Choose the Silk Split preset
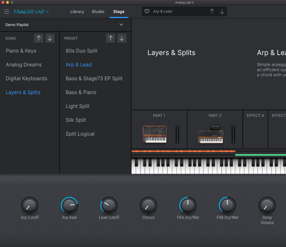 (x=76, y=120)
